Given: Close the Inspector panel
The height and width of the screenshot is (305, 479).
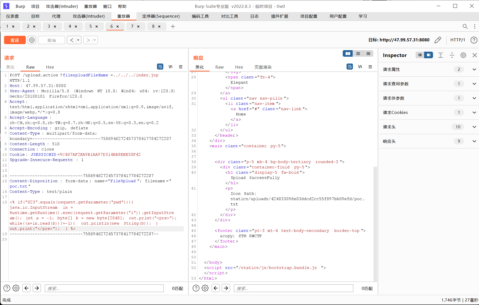Looking at the screenshot, I should click(x=474, y=55).
